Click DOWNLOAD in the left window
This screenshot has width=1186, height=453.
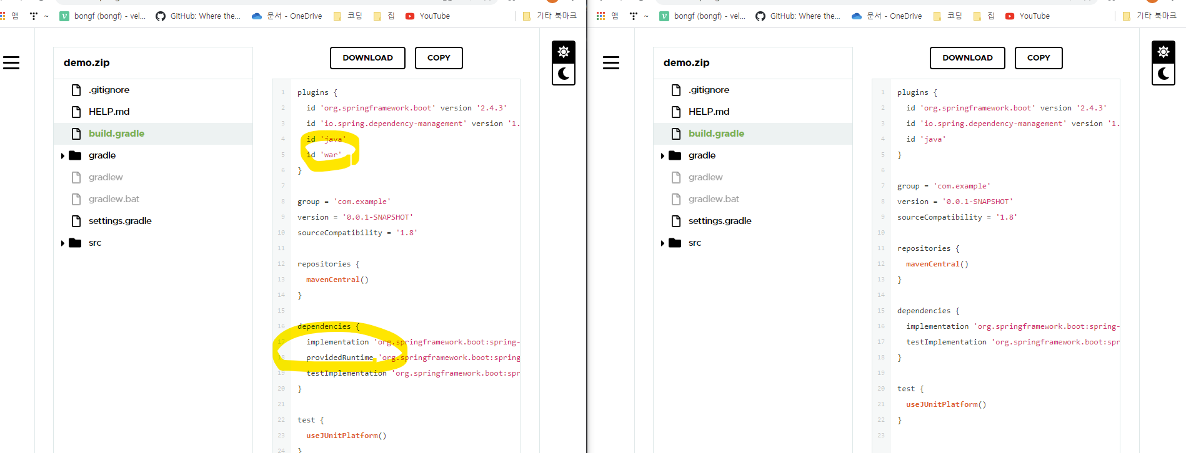367,58
